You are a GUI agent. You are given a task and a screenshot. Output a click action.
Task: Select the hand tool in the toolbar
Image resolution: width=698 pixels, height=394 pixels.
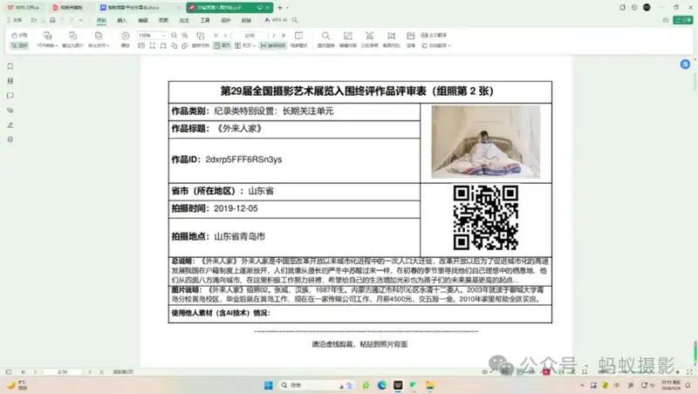click(x=19, y=35)
